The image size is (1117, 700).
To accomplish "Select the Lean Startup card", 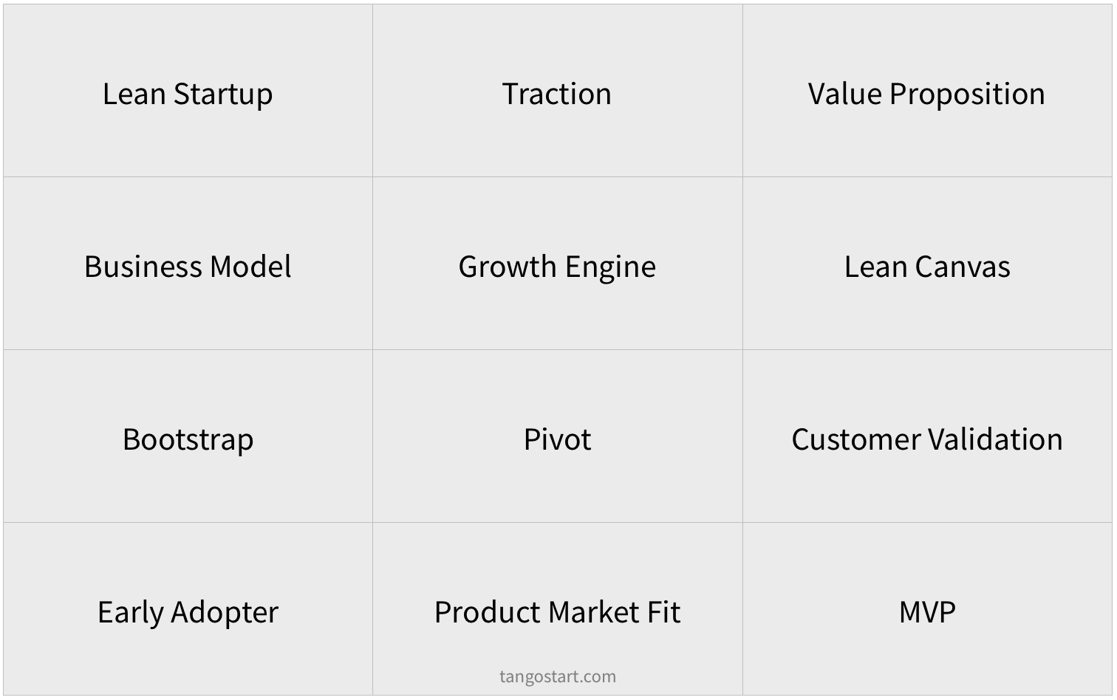I will coord(188,91).
